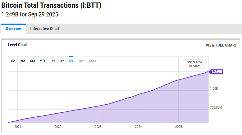Open the Interactive Chart tab
Screen dimensions: 242x135
(x=45, y=29)
